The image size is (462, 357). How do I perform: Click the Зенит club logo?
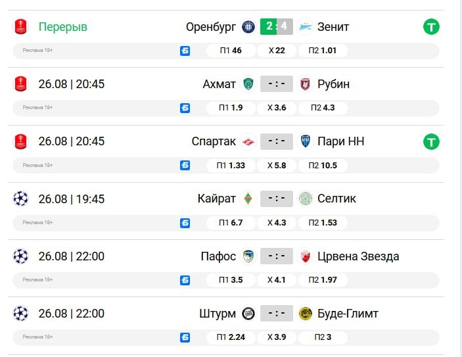coord(305,27)
